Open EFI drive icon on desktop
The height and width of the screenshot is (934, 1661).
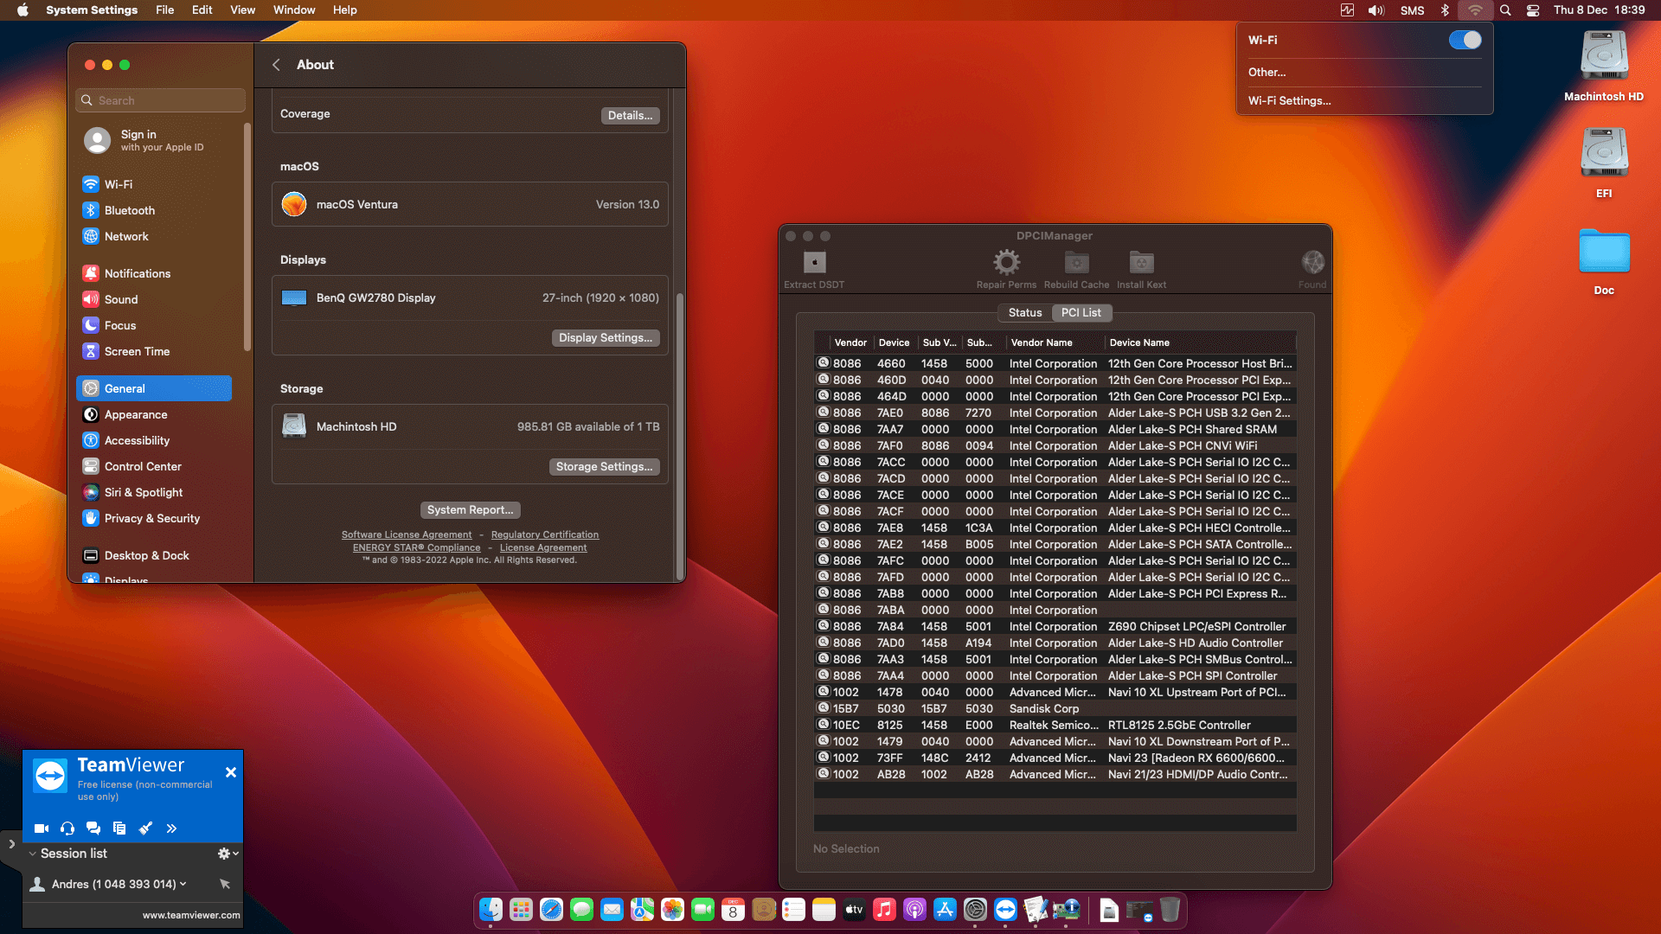pyautogui.click(x=1604, y=154)
